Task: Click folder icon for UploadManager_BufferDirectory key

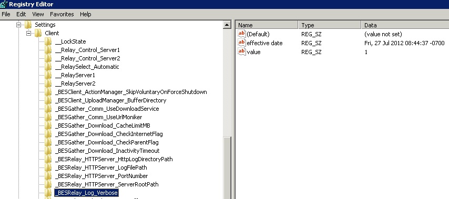Action: [x=48, y=100]
